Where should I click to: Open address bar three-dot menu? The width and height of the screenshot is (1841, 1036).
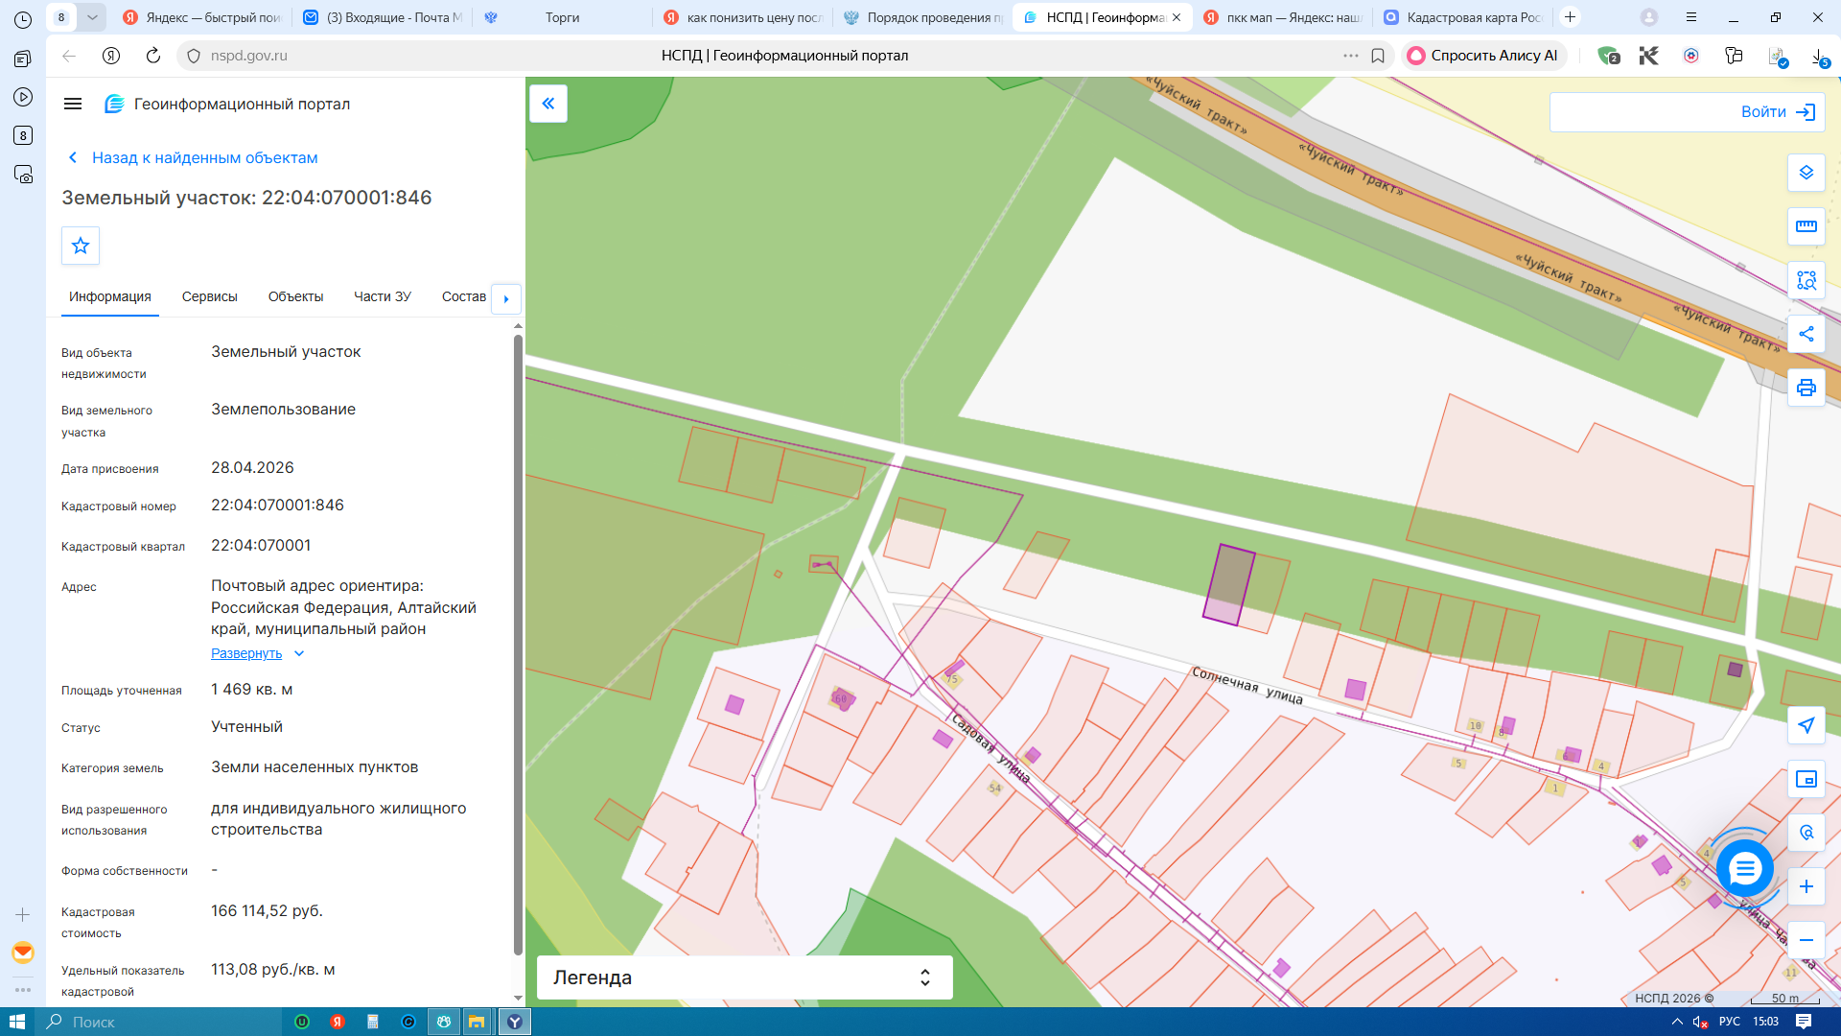(1351, 56)
